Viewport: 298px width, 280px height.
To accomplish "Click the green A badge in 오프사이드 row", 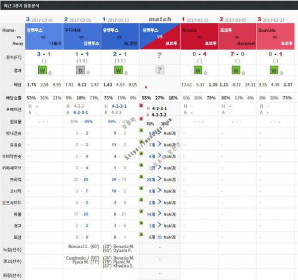I will pos(141,200).
